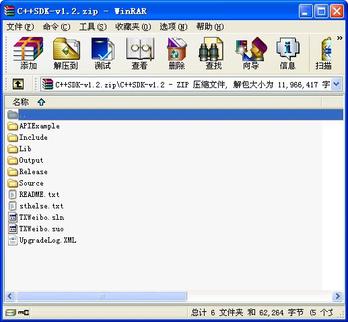348x322 pixels.
Task: Open the Tools (工具) menu
Action: (93, 27)
